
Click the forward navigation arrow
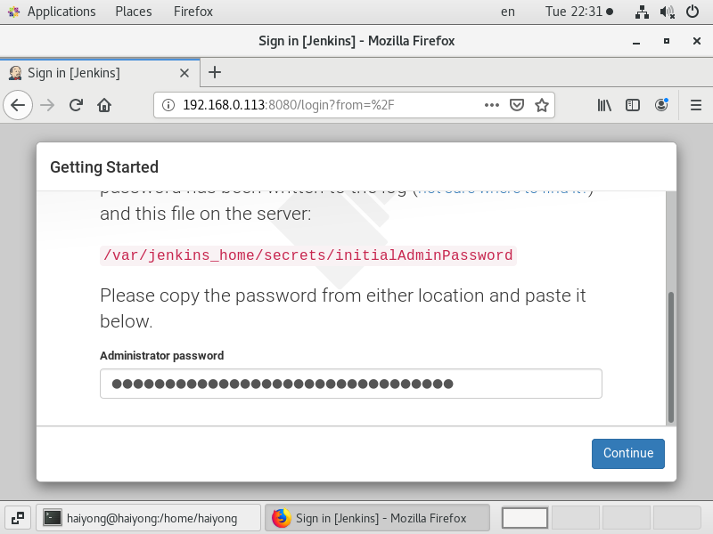pos(47,105)
